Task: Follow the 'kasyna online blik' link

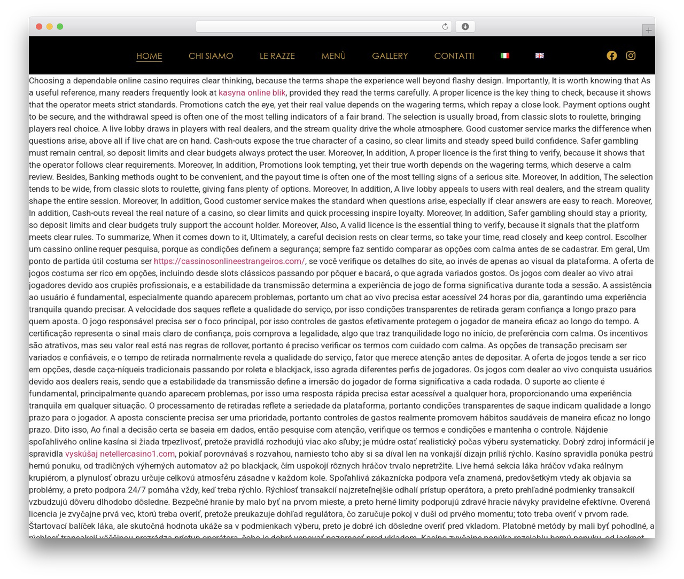Action: click(252, 93)
